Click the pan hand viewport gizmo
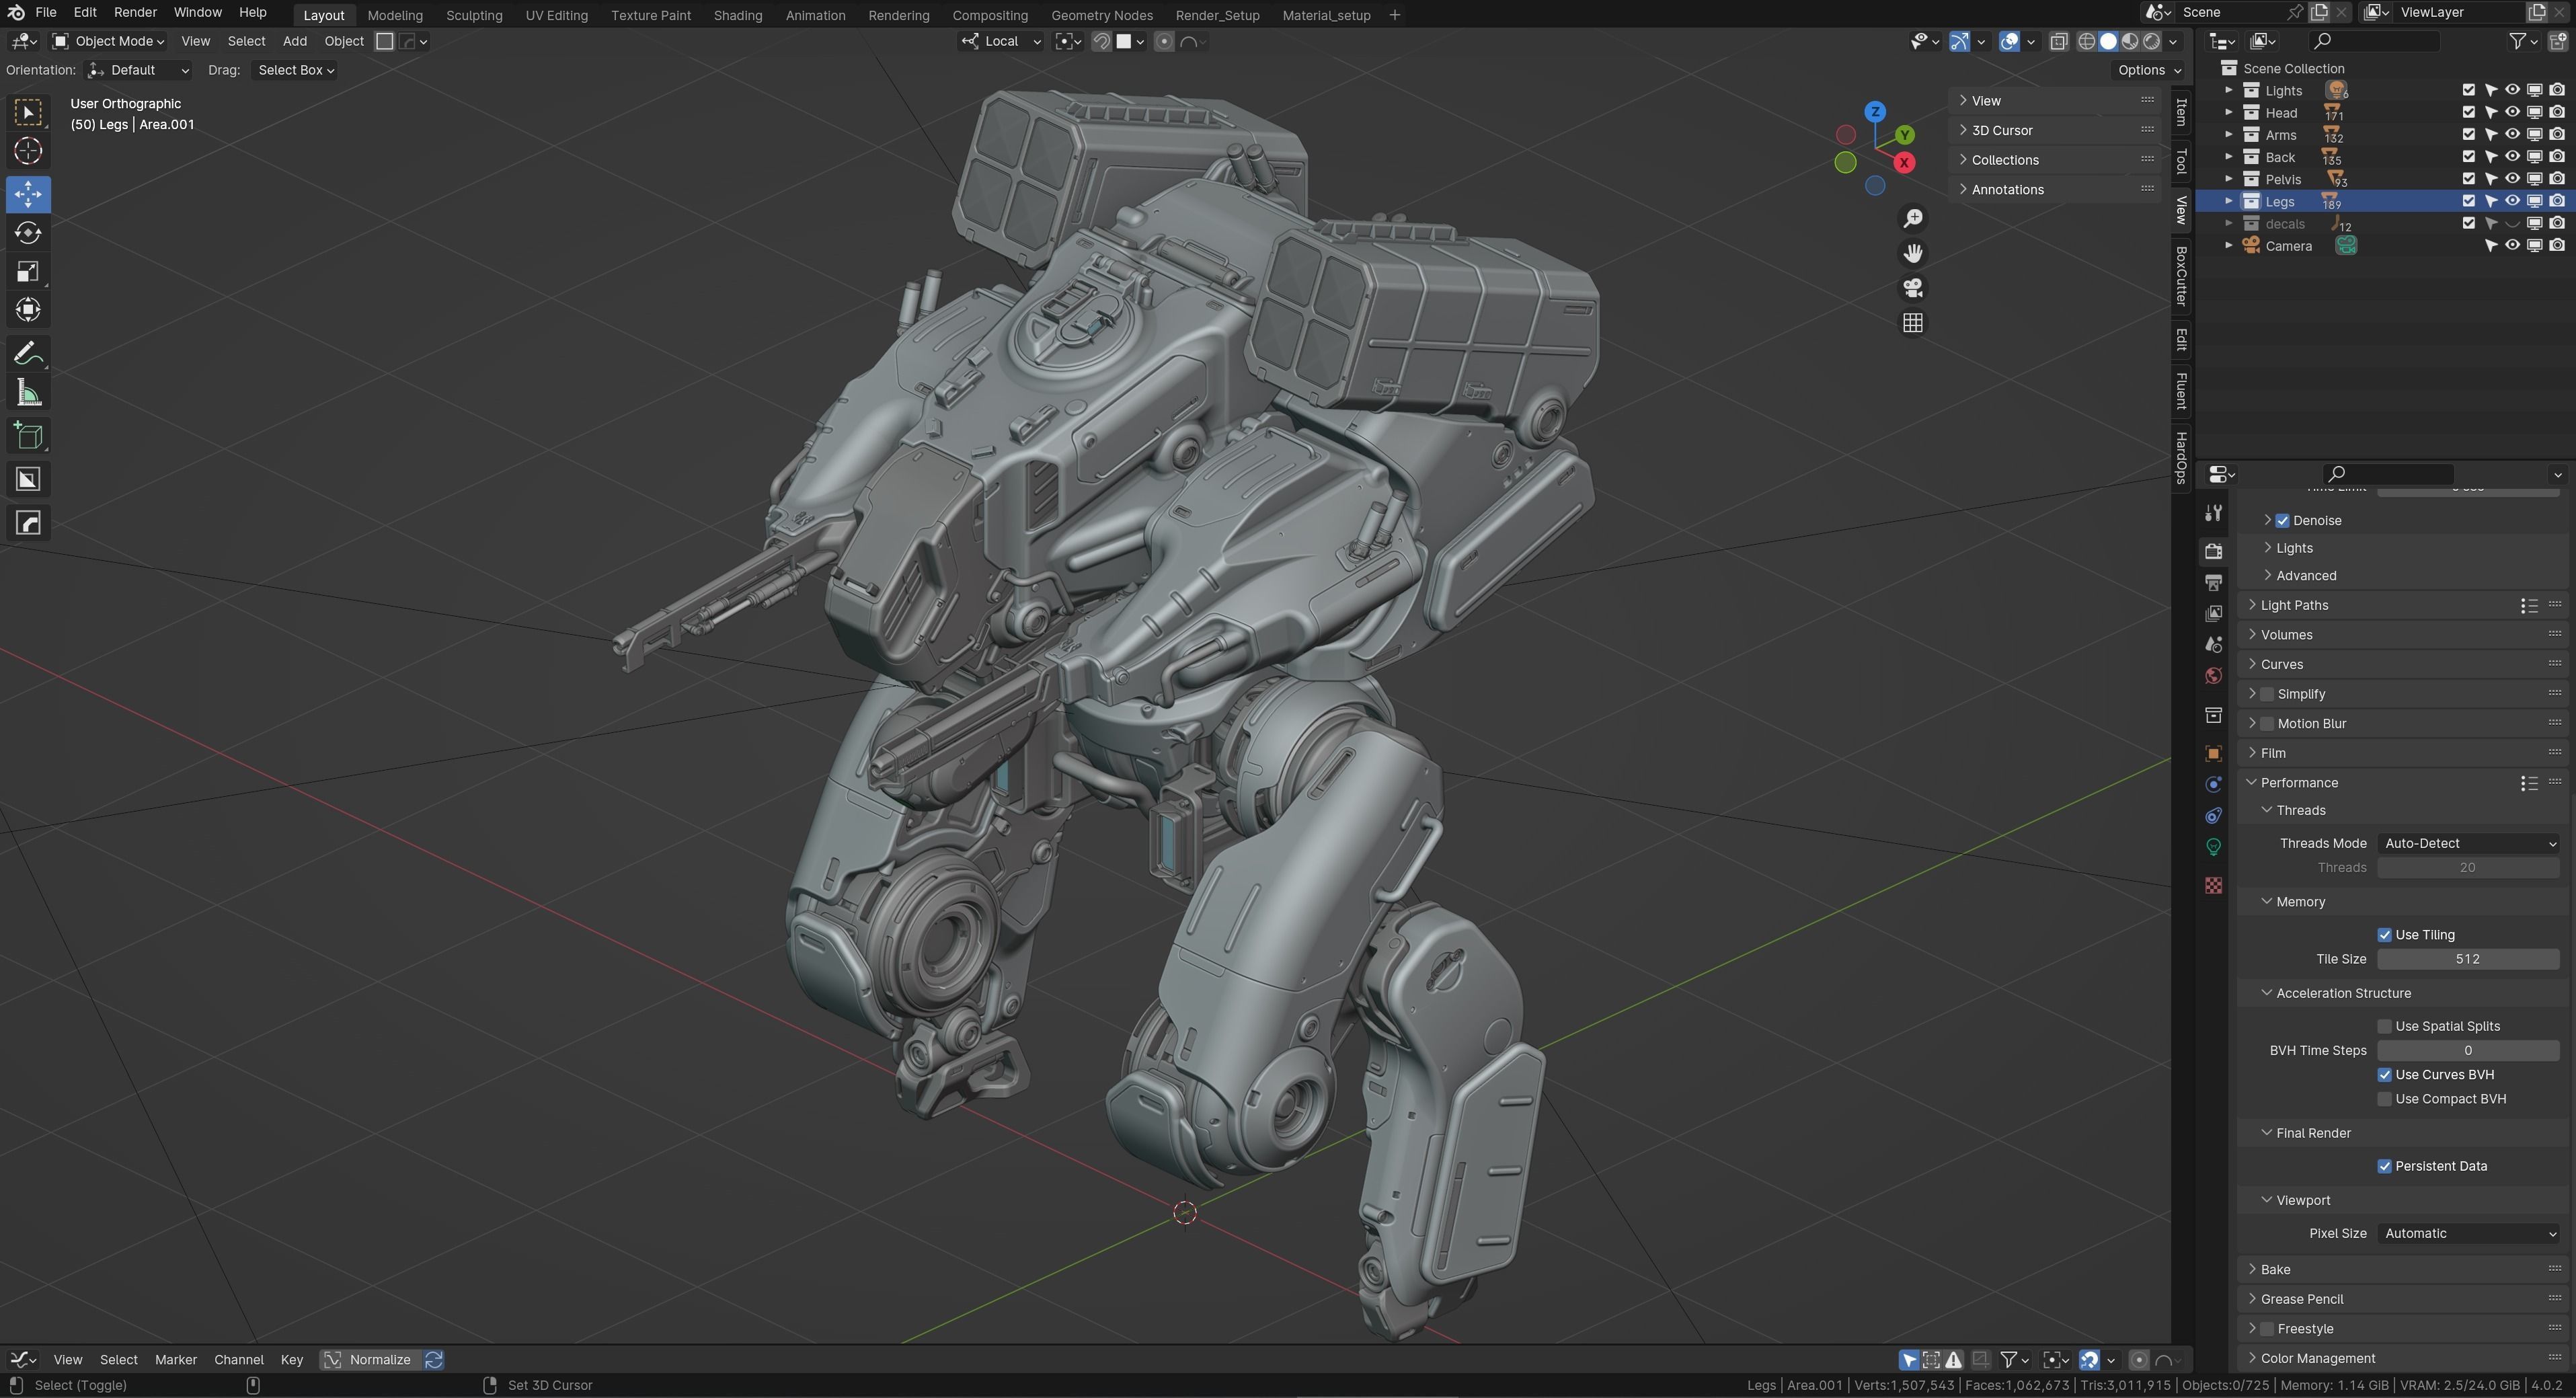 click(x=1912, y=253)
